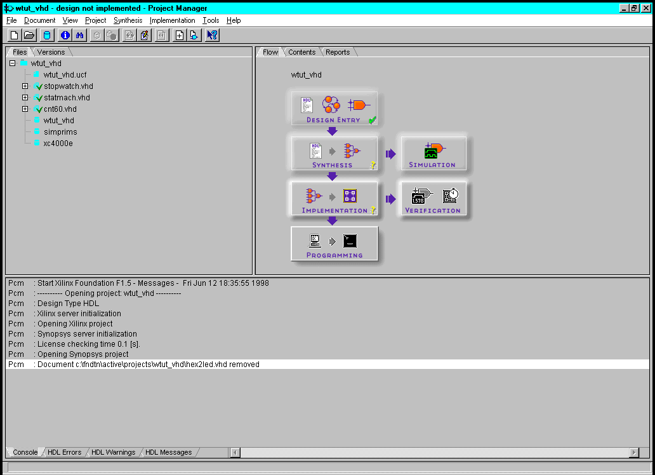
Task: Switch to the HDL Messages tab
Action: coord(168,452)
